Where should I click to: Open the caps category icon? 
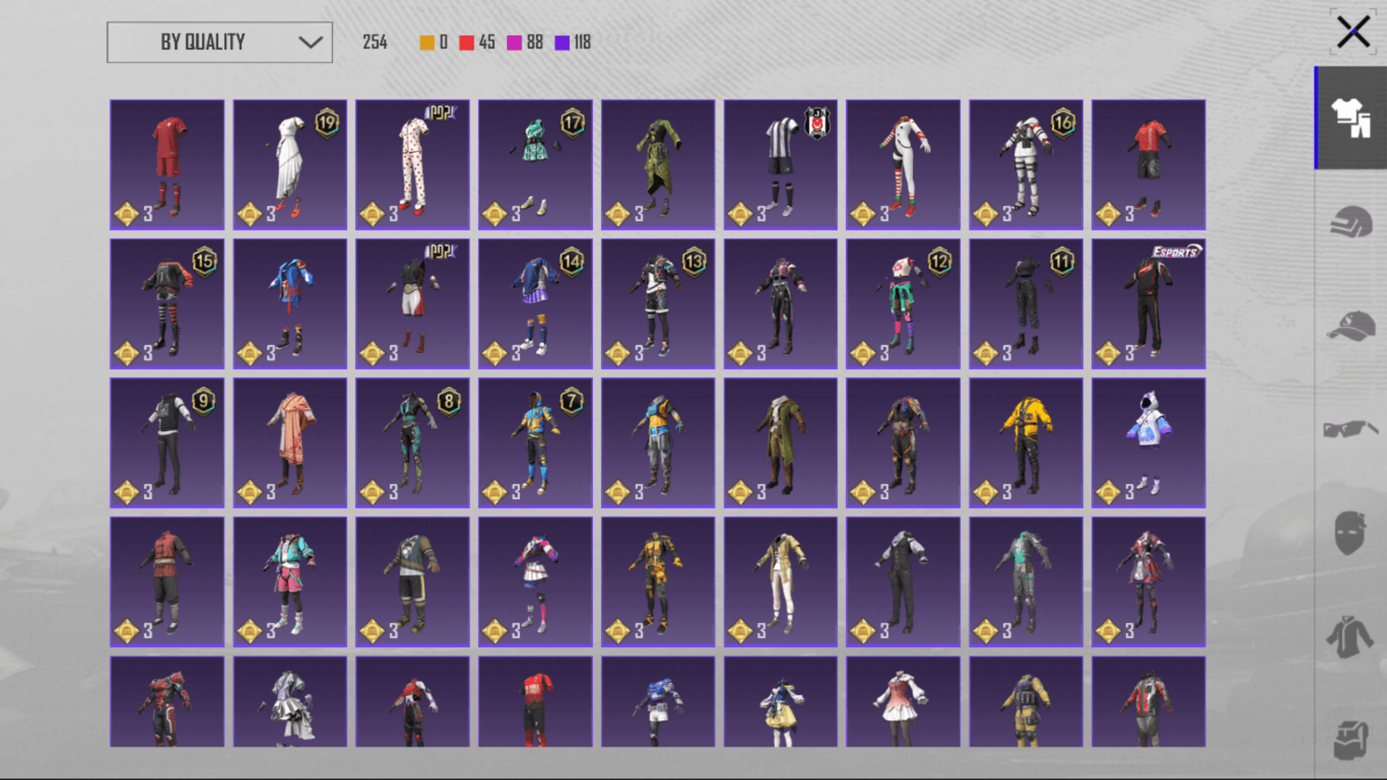point(1351,326)
